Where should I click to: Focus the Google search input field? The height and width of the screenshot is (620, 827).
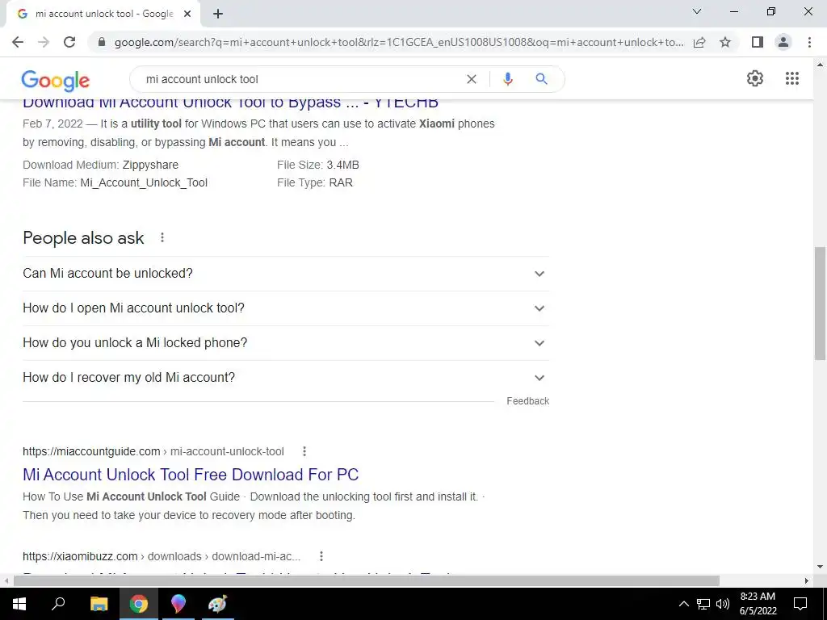[x=300, y=79]
